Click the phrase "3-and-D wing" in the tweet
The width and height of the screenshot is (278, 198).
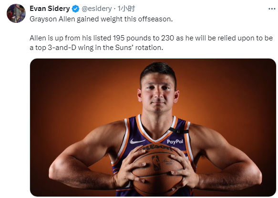point(71,48)
